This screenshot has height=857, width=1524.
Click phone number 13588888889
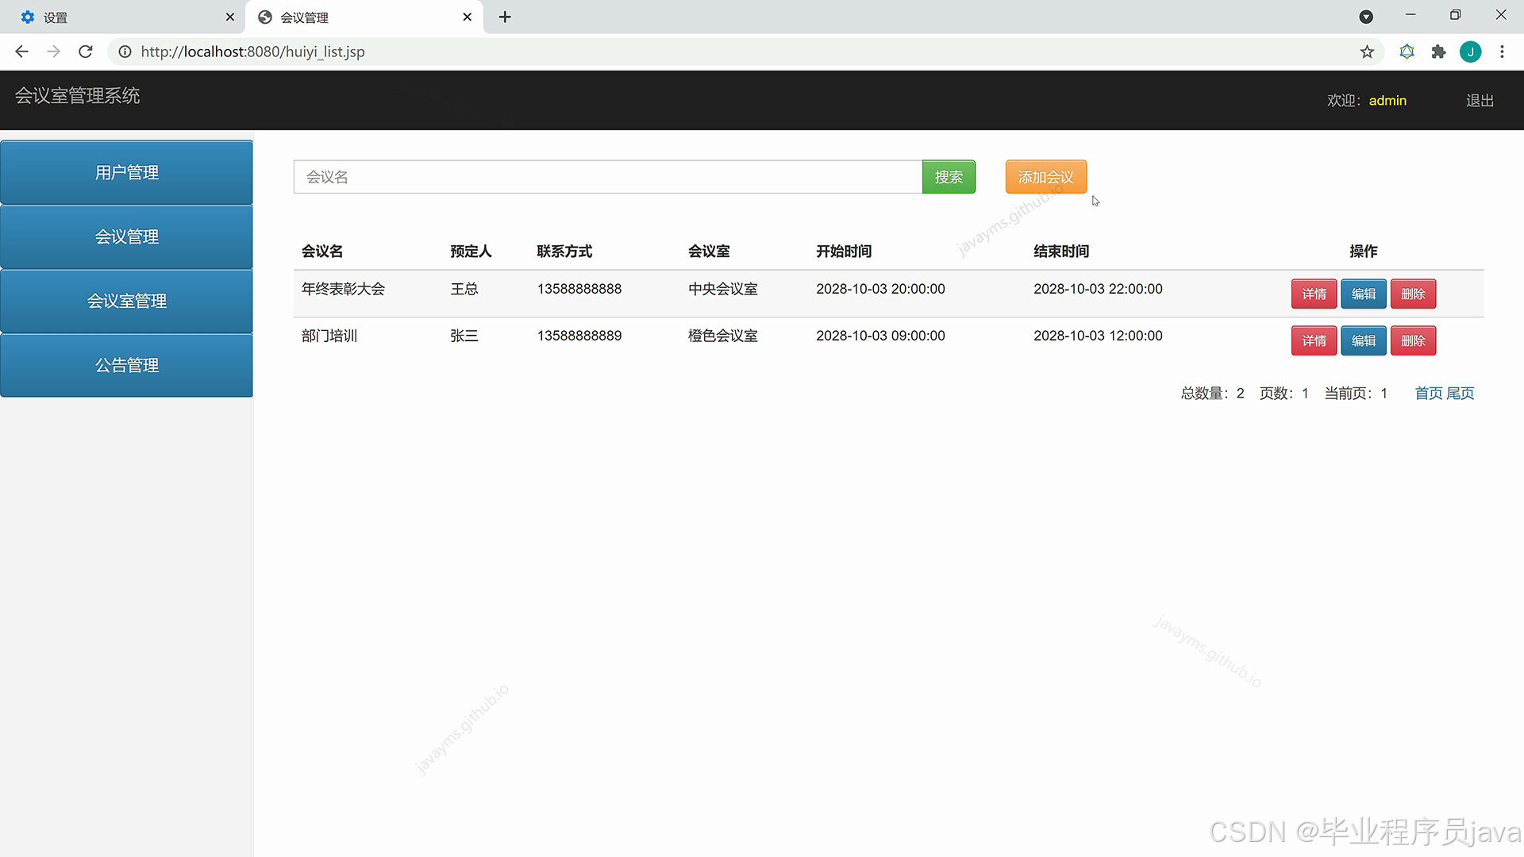click(x=579, y=336)
